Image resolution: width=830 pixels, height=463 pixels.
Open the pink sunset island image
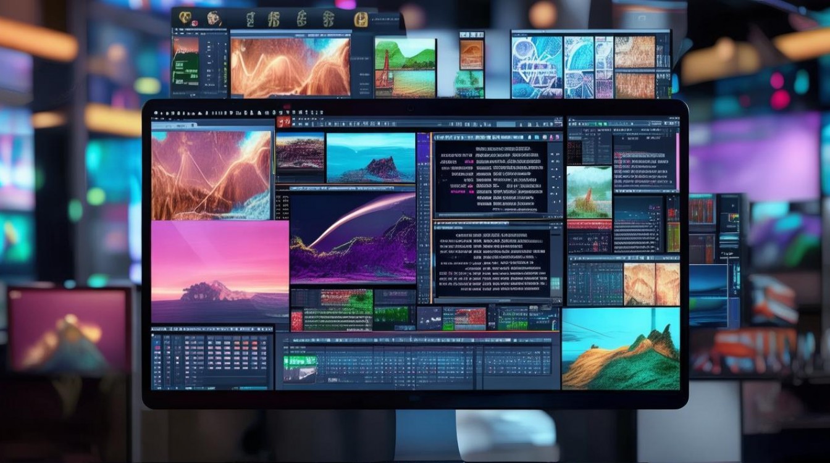(x=219, y=272)
